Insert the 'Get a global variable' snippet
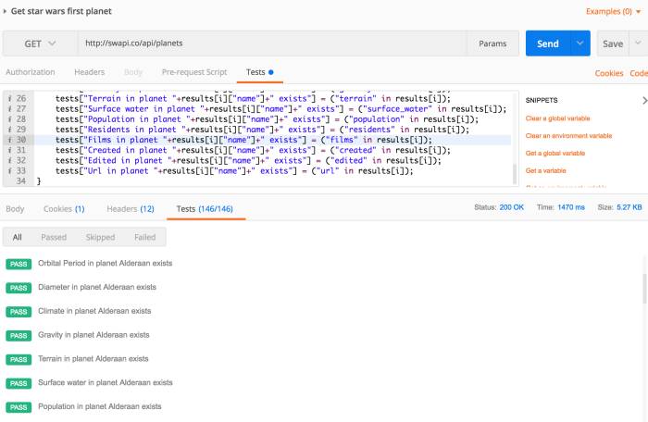The height and width of the screenshot is (422, 648). (x=555, y=153)
